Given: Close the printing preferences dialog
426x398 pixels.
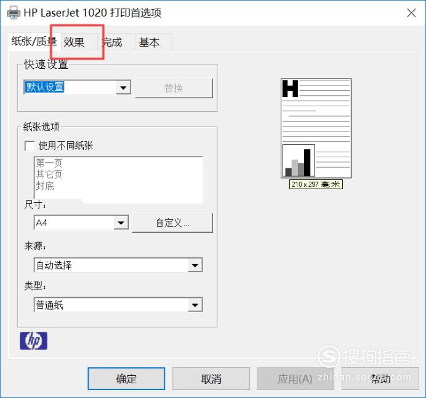Looking at the screenshot, I should pos(411,12).
